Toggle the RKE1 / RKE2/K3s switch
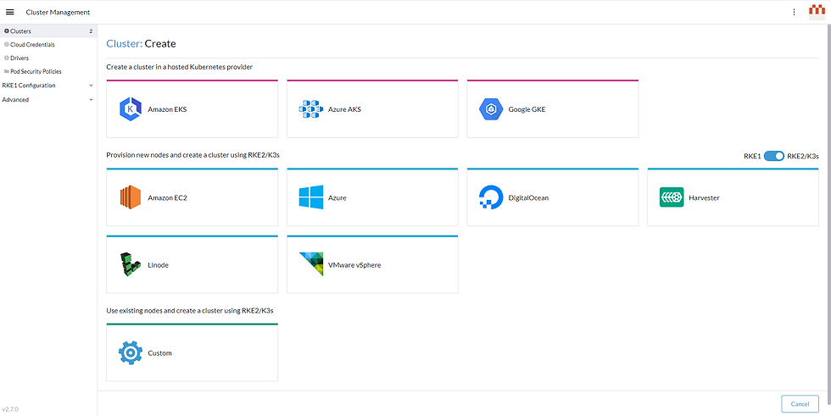 (x=773, y=156)
